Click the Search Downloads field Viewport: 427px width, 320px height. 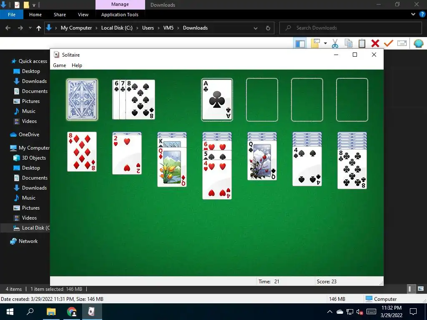[351, 28]
